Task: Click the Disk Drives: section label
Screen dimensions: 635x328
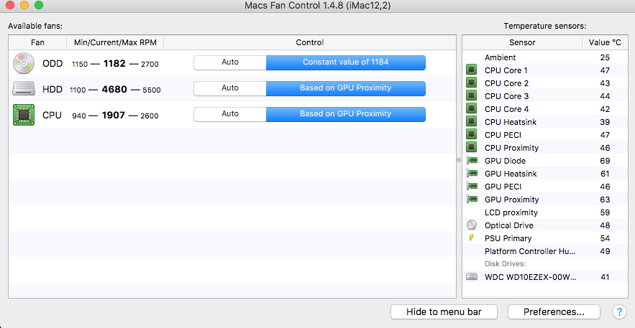Action: coord(505,264)
